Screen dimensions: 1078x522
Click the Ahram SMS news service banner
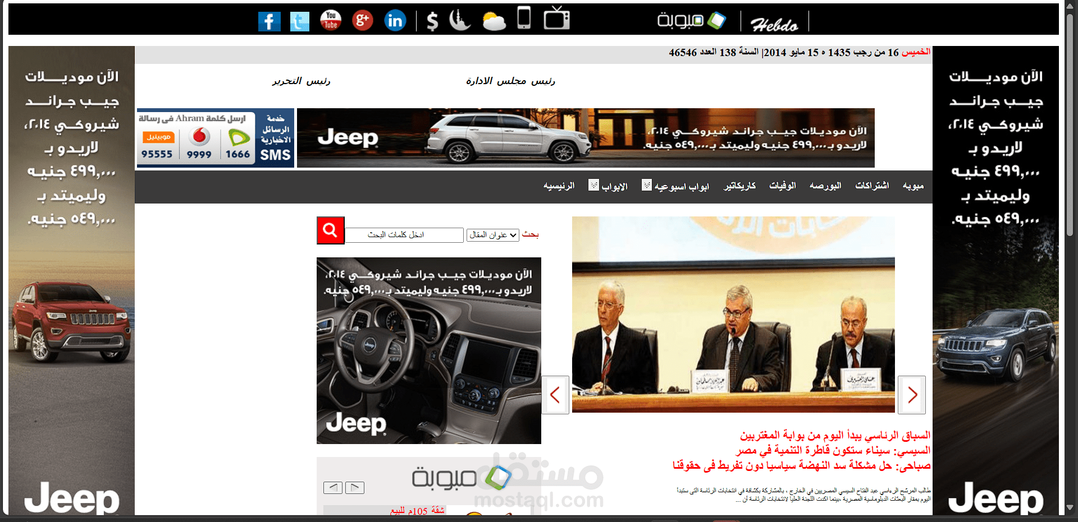tap(216, 138)
